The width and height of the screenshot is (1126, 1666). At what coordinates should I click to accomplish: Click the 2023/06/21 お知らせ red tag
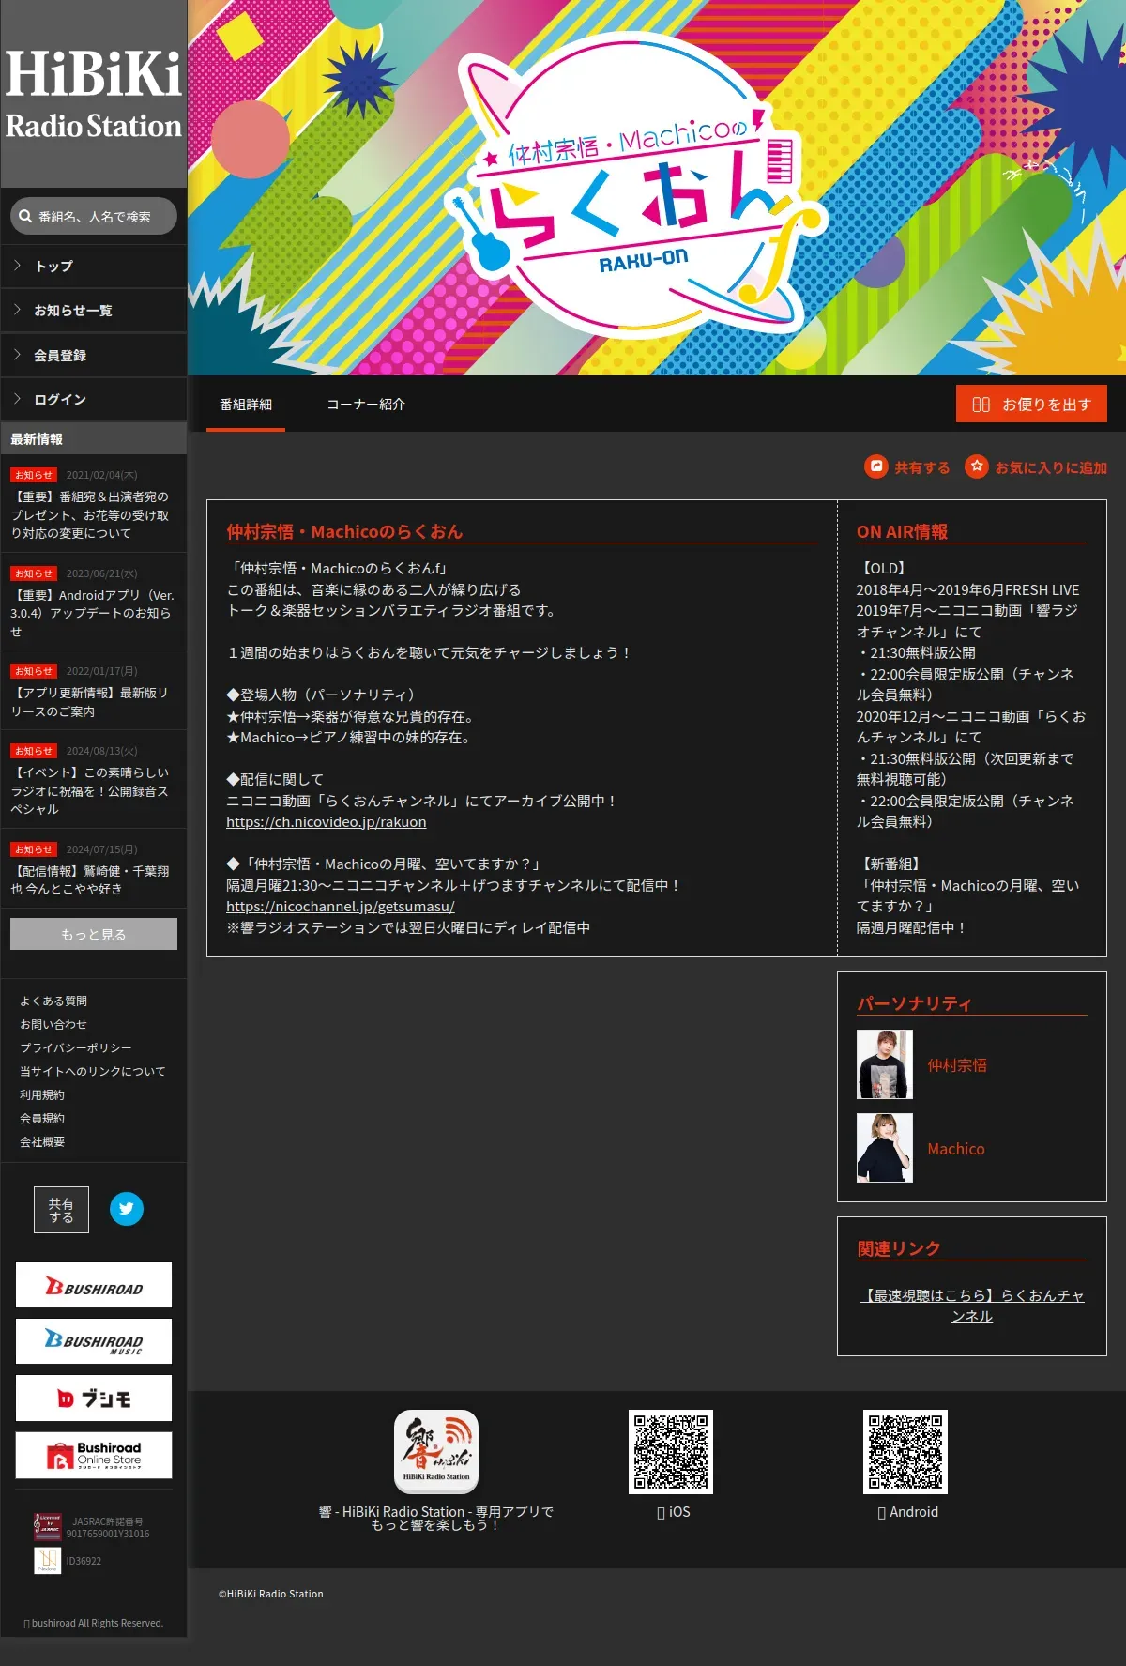pyautogui.click(x=34, y=573)
